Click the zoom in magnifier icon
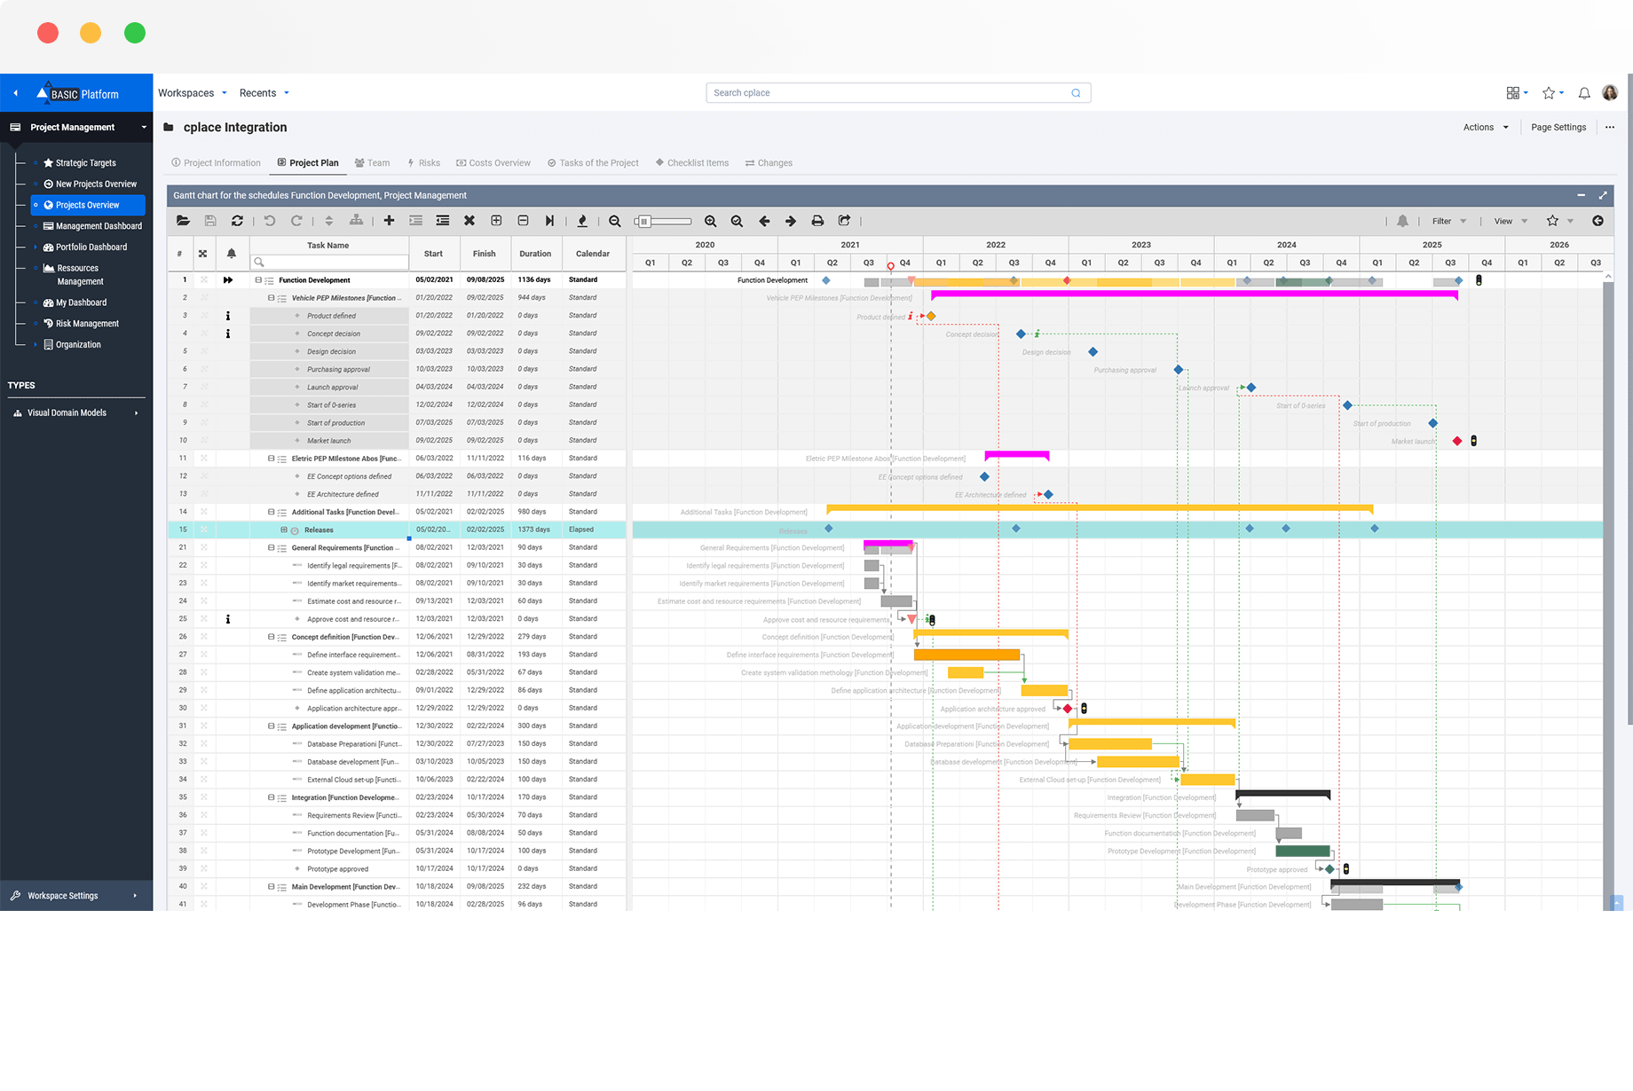 pos(710,221)
